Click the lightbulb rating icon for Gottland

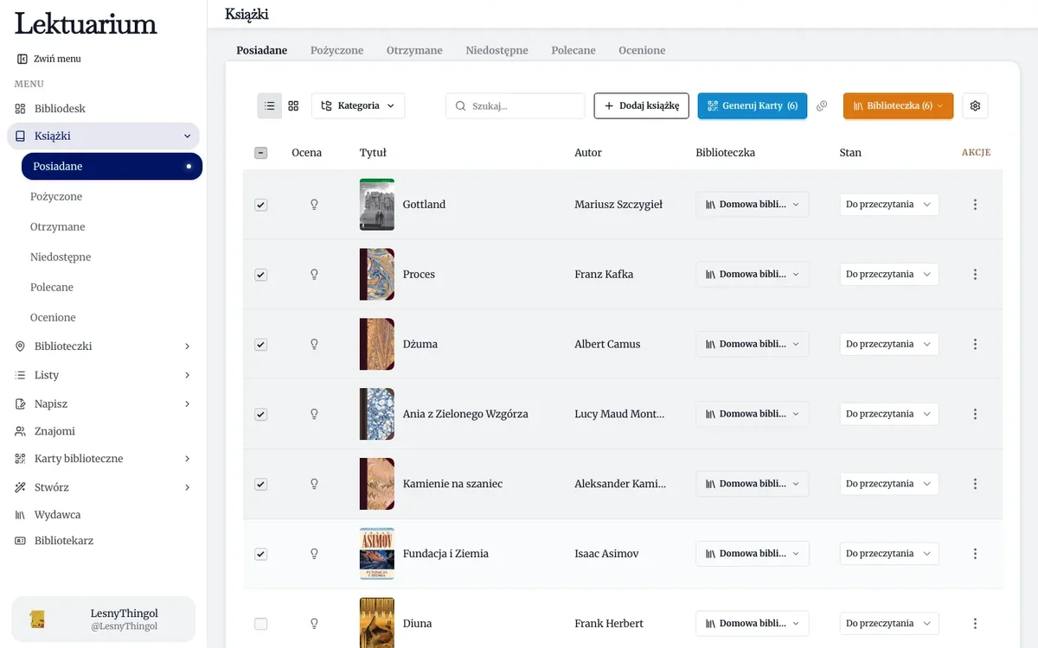315,205
